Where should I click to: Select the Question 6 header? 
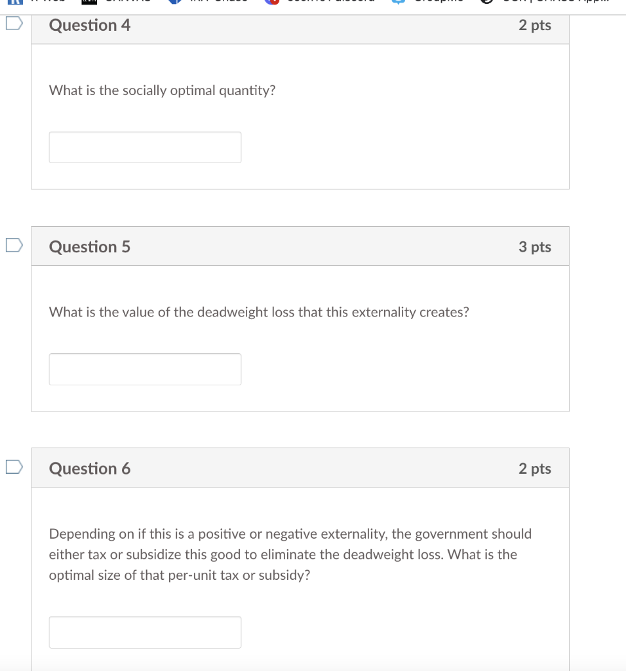pyautogui.click(x=89, y=469)
